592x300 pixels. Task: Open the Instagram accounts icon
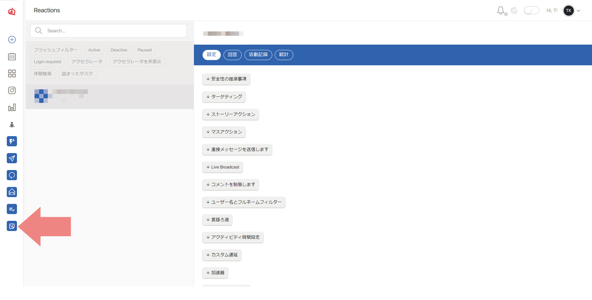pos(12,90)
